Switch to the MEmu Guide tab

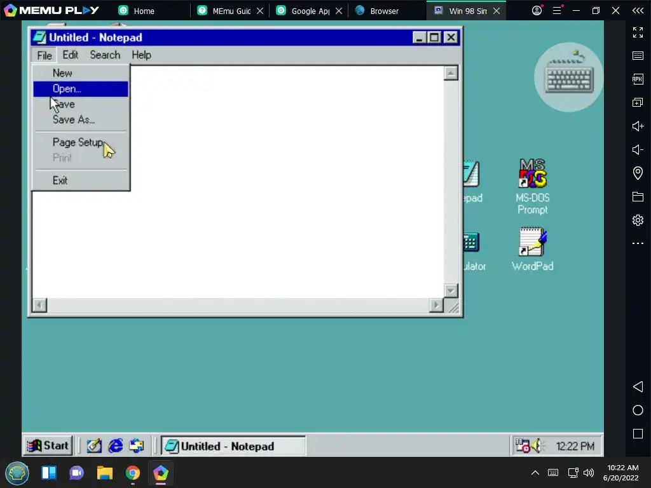coord(224,11)
